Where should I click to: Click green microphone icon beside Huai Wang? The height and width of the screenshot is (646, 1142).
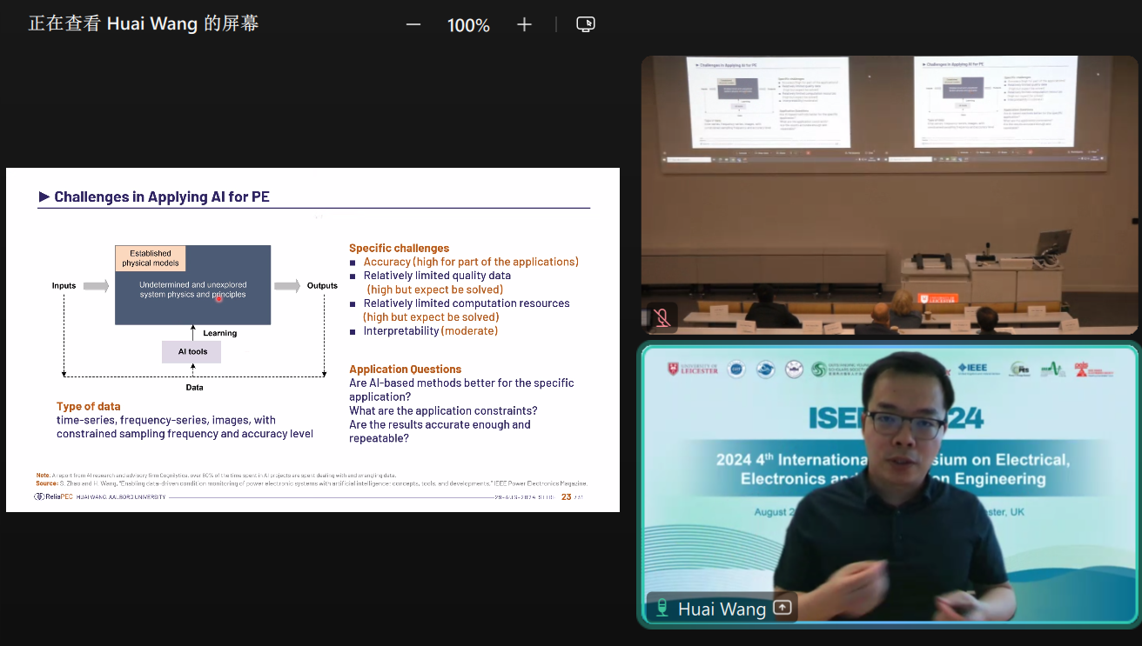coord(662,608)
